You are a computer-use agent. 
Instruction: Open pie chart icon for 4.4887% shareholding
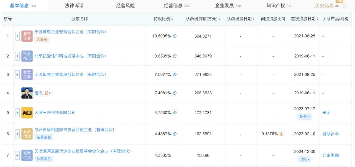coord(175,134)
